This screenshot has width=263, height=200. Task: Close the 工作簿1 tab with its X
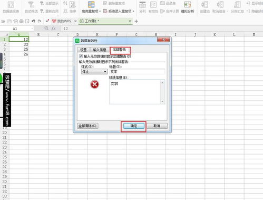[x=130, y=21]
